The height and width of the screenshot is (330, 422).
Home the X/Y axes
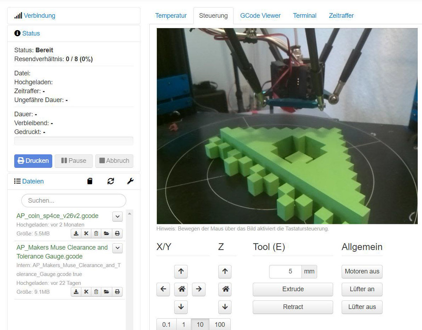181,289
